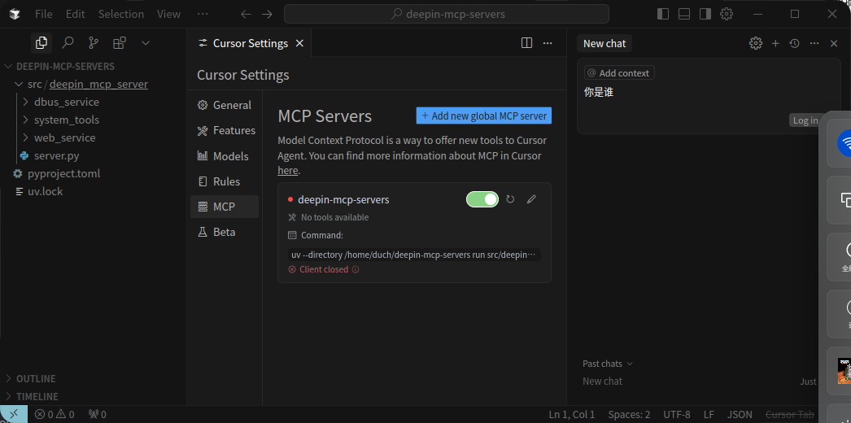This screenshot has height=423, width=851.
Task: Start a new chat with plus icon
Action: tap(775, 43)
